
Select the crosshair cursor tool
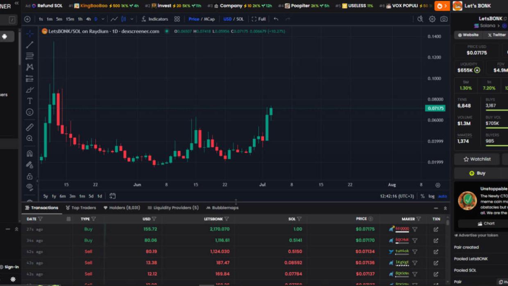point(29,34)
